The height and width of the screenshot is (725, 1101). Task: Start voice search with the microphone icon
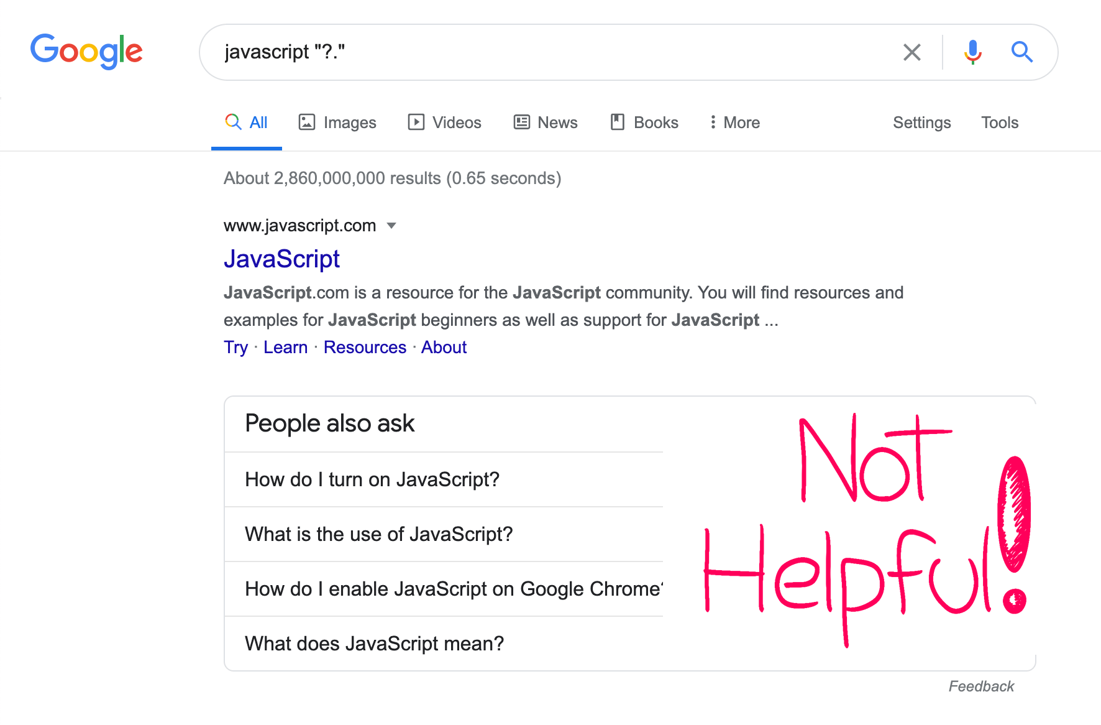[x=972, y=52]
